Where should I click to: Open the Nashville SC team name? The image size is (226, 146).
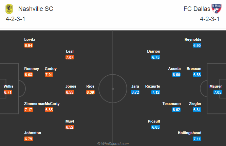(36, 9)
